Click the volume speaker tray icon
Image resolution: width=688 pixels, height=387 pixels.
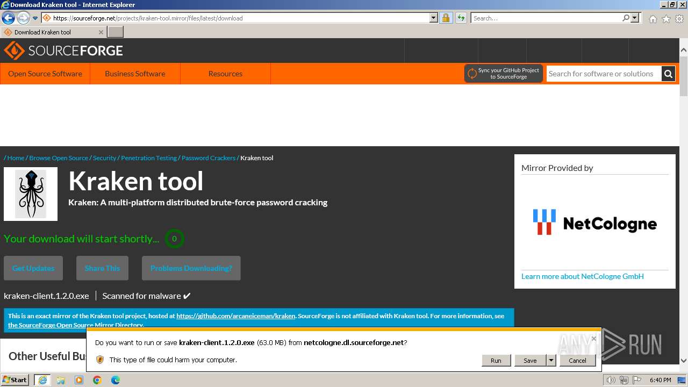point(612,380)
